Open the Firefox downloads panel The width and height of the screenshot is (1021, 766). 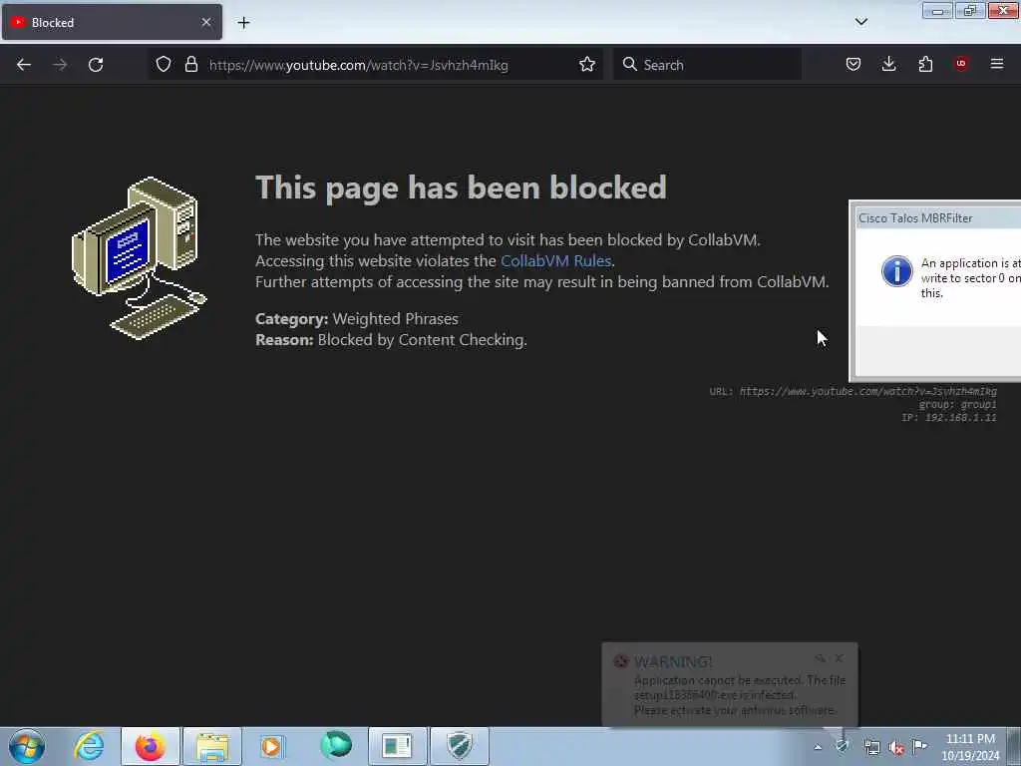pyautogui.click(x=888, y=65)
